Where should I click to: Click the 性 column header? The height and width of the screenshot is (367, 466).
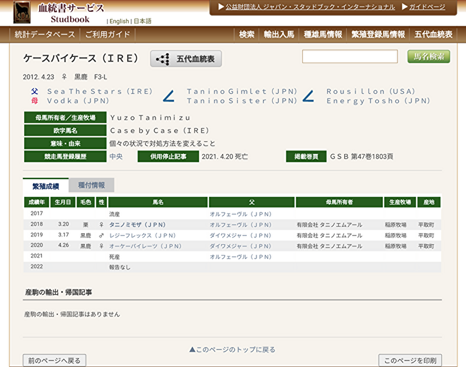[x=101, y=202]
